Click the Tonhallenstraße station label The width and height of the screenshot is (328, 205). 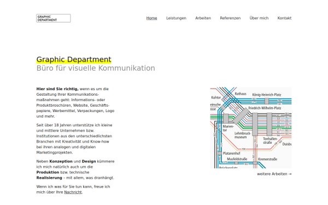[270, 140]
